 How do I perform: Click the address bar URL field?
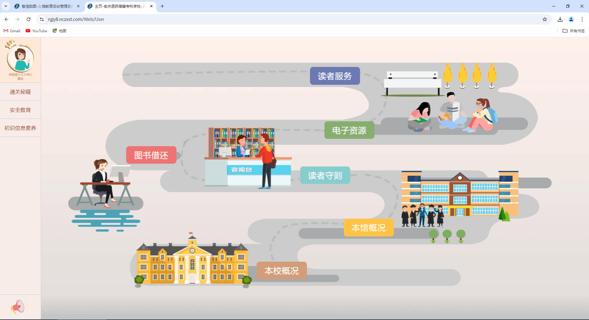(276, 19)
